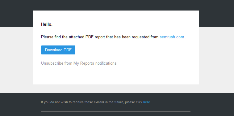The width and height of the screenshot is (234, 116).
Task: Click the word 'report' in the message body
Action: click(x=100, y=37)
